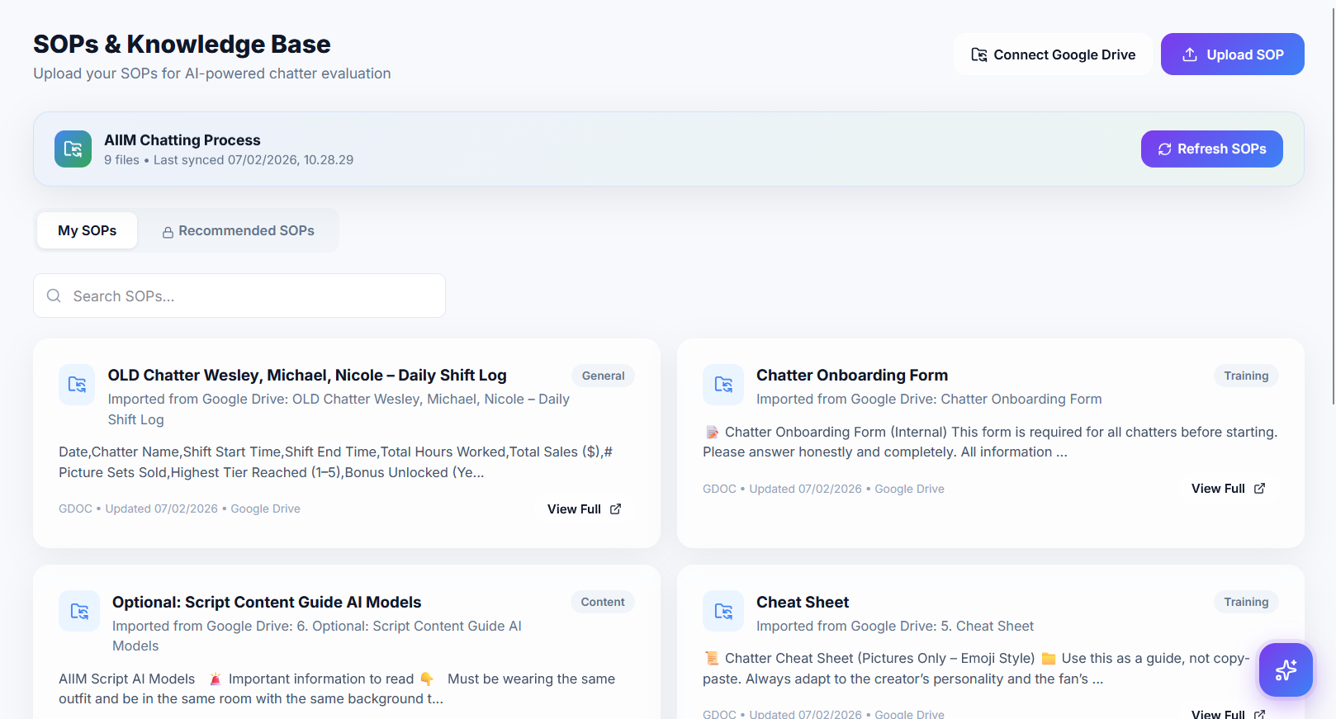Image resolution: width=1336 pixels, height=719 pixels.
Task: Click the General tag on Shift Log card
Action: (x=603, y=376)
